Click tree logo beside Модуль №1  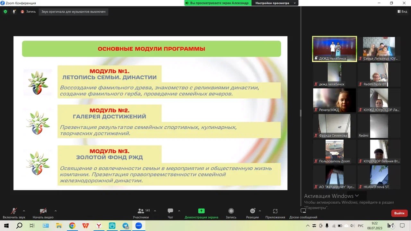38,82
